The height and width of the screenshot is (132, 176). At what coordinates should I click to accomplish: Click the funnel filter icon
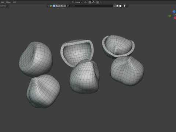(124, 6)
